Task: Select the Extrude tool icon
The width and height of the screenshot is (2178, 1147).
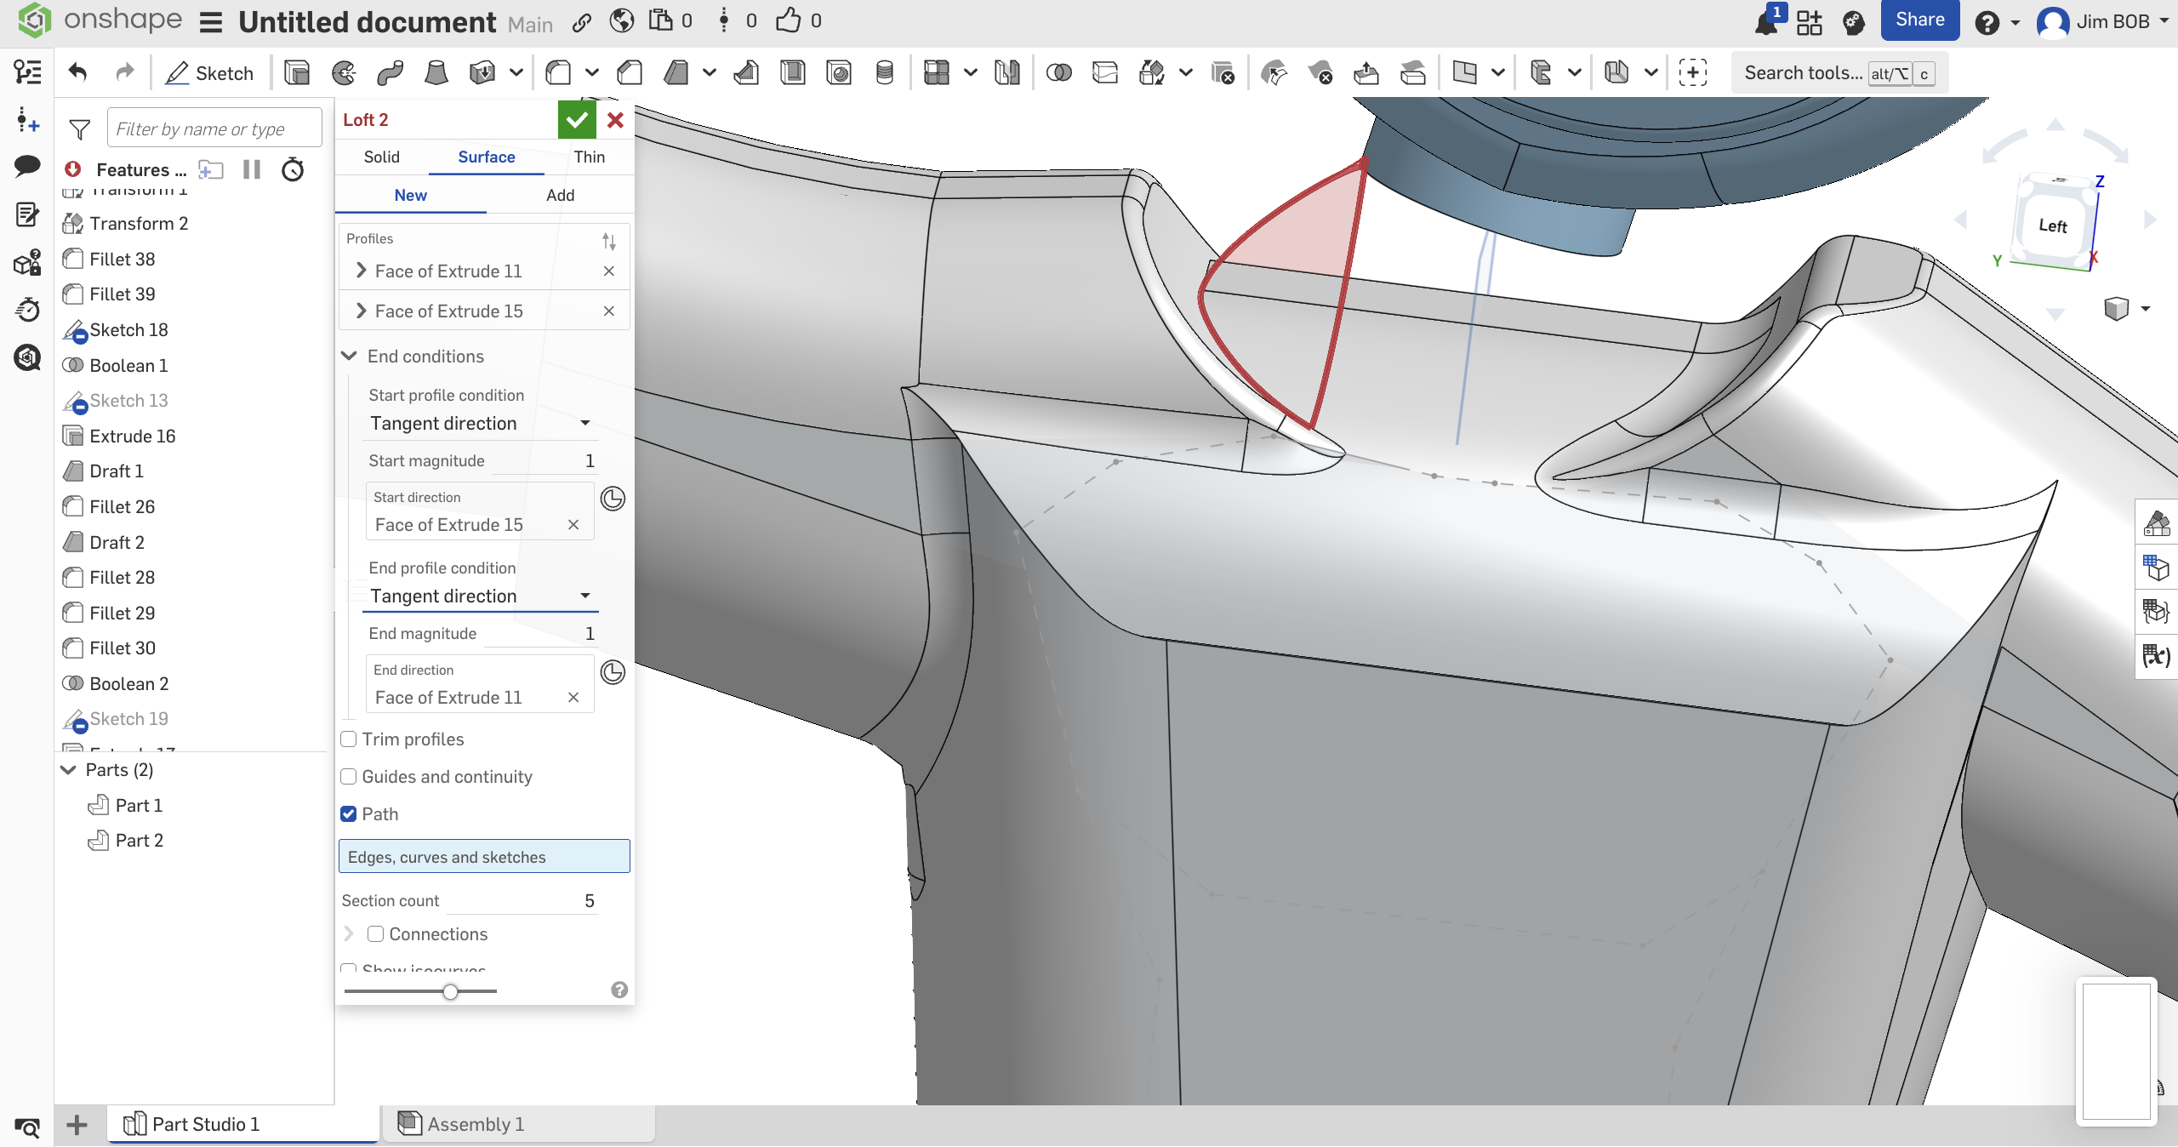Action: point(297,73)
